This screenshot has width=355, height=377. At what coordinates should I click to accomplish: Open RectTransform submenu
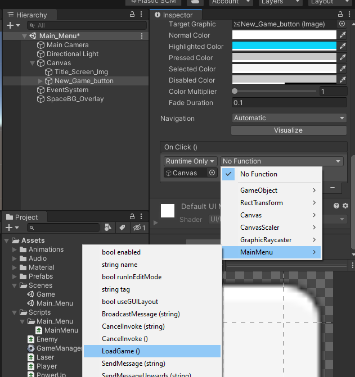coord(272,203)
